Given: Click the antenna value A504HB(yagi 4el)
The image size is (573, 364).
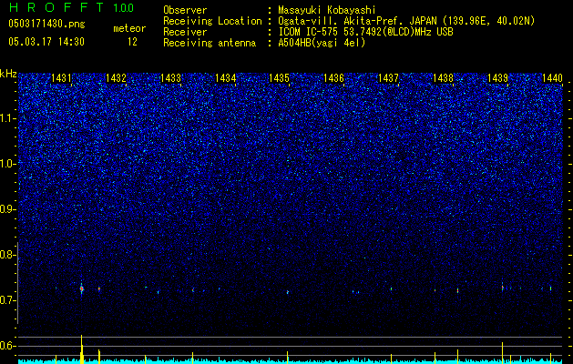Looking at the screenshot, I should 322,43.
